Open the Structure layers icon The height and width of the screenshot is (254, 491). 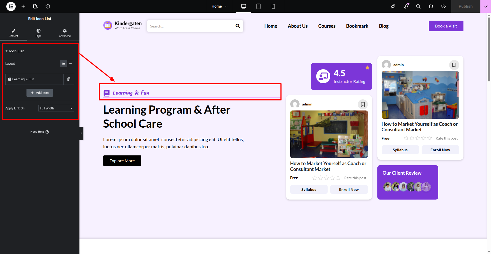(x=431, y=6)
